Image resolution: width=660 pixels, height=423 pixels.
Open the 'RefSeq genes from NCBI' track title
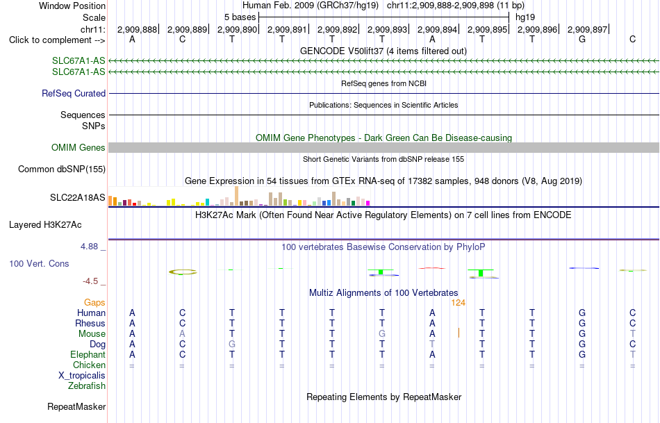coord(383,83)
